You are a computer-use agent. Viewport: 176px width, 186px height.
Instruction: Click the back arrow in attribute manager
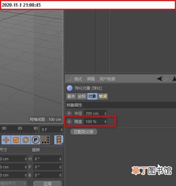click(160, 79)
